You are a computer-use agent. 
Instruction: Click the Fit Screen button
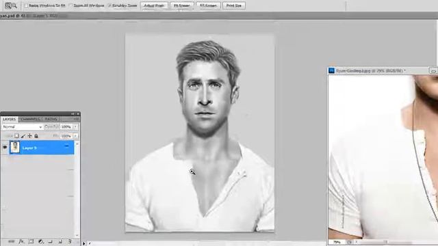[x=181, y=5]
